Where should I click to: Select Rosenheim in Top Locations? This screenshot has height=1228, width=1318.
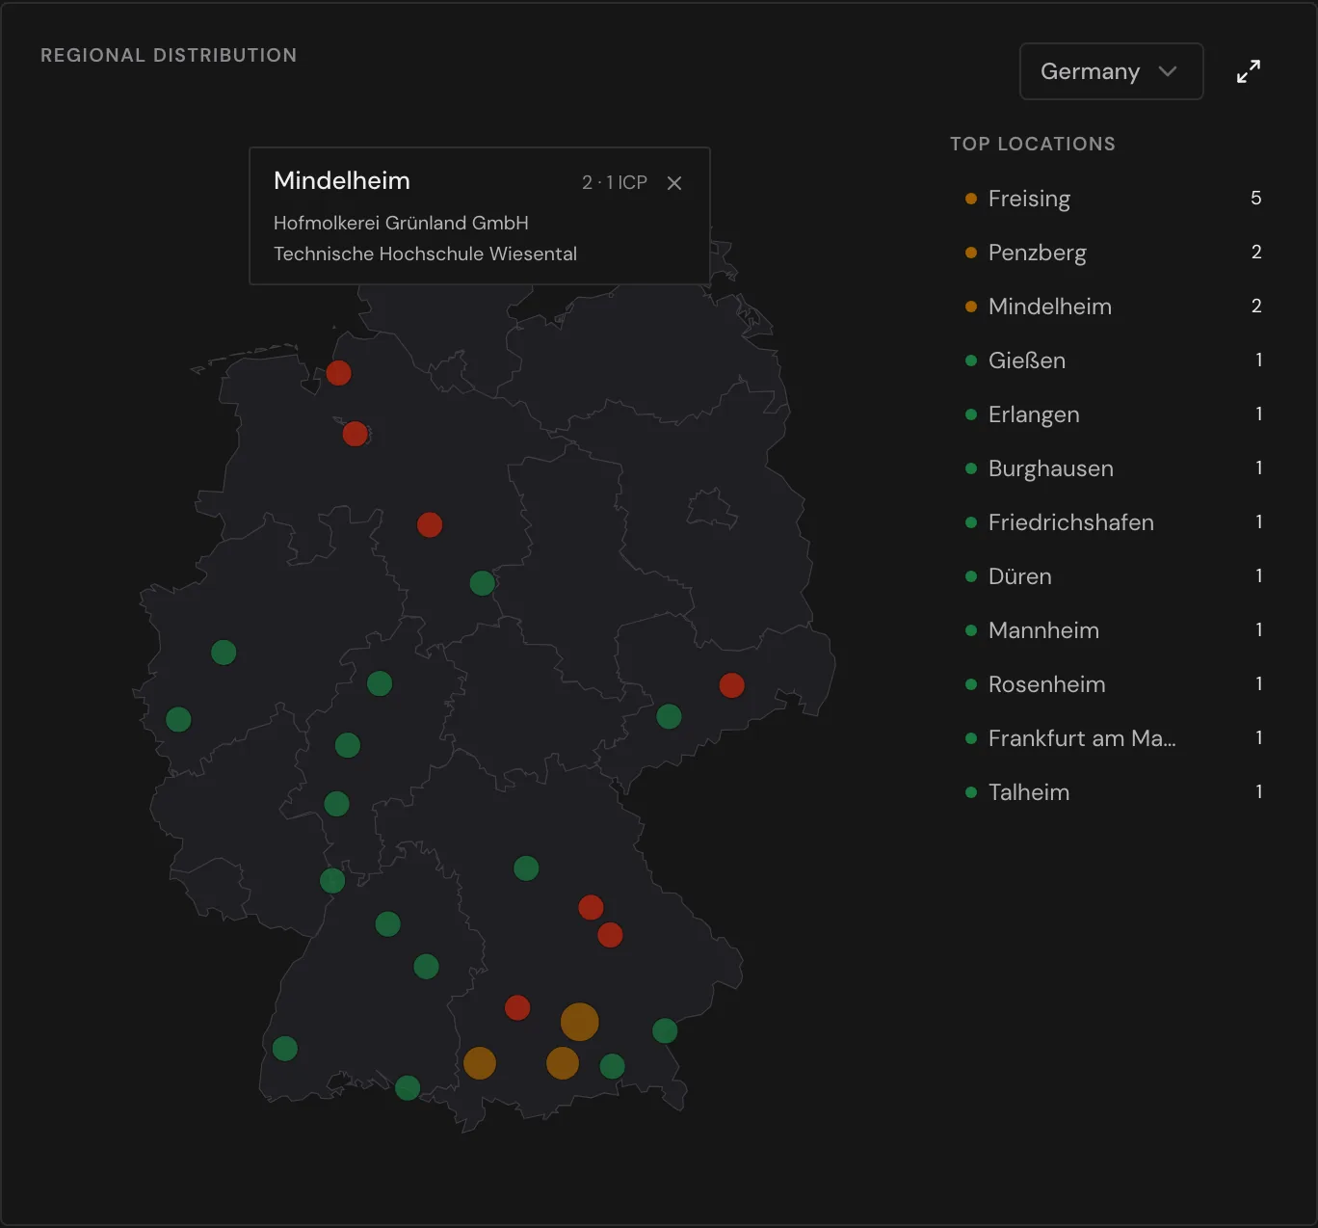(1113, 684)
